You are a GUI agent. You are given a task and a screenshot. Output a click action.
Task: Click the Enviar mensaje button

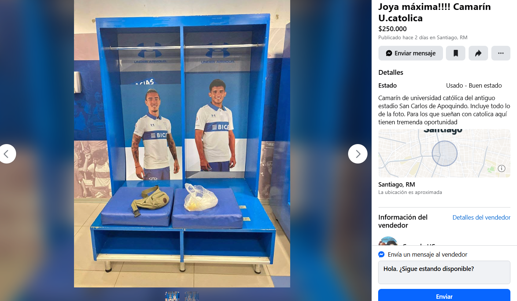tap(411, 53)
